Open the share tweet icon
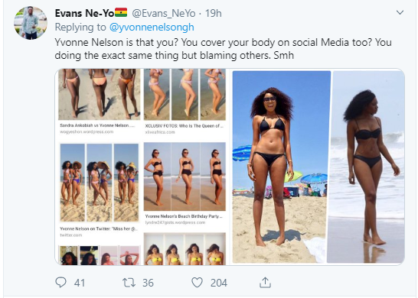Screen dimensions: 418x298 coord(265,282)
